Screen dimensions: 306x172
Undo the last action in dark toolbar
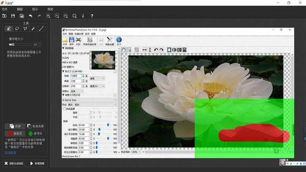pyautogui.click(x=31, y=16)
